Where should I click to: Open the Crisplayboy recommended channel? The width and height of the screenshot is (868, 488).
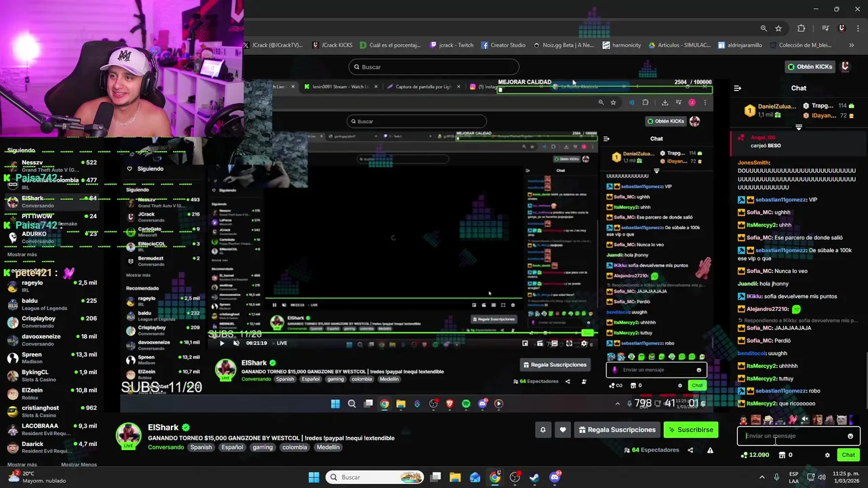coord(52,322)
